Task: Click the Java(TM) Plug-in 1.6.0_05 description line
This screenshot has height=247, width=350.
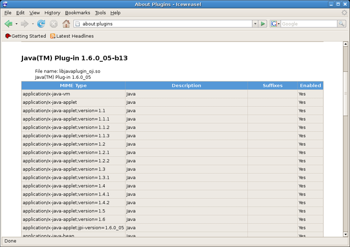Action: (x=63, y=77)
